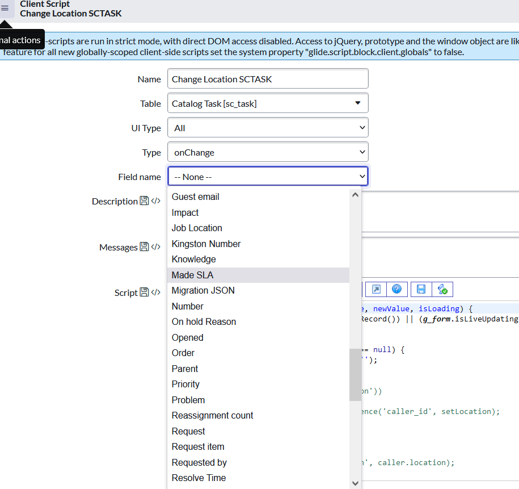The height and width of the screenshot is (489, 519).
Task: Click the Script label text
Action: (126, 292)
